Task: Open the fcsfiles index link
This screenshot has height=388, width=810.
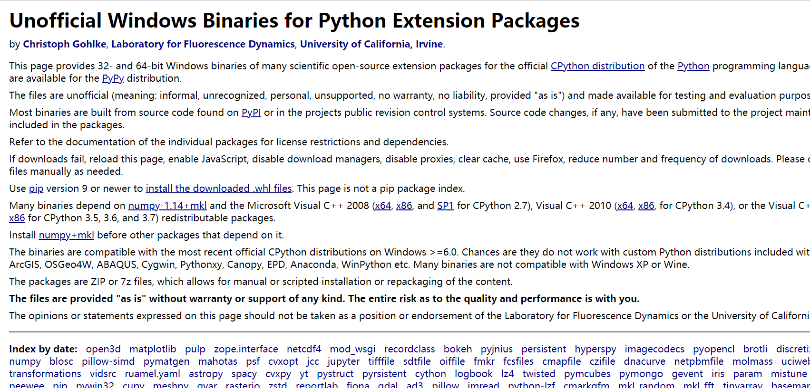Action: (518, 361)
